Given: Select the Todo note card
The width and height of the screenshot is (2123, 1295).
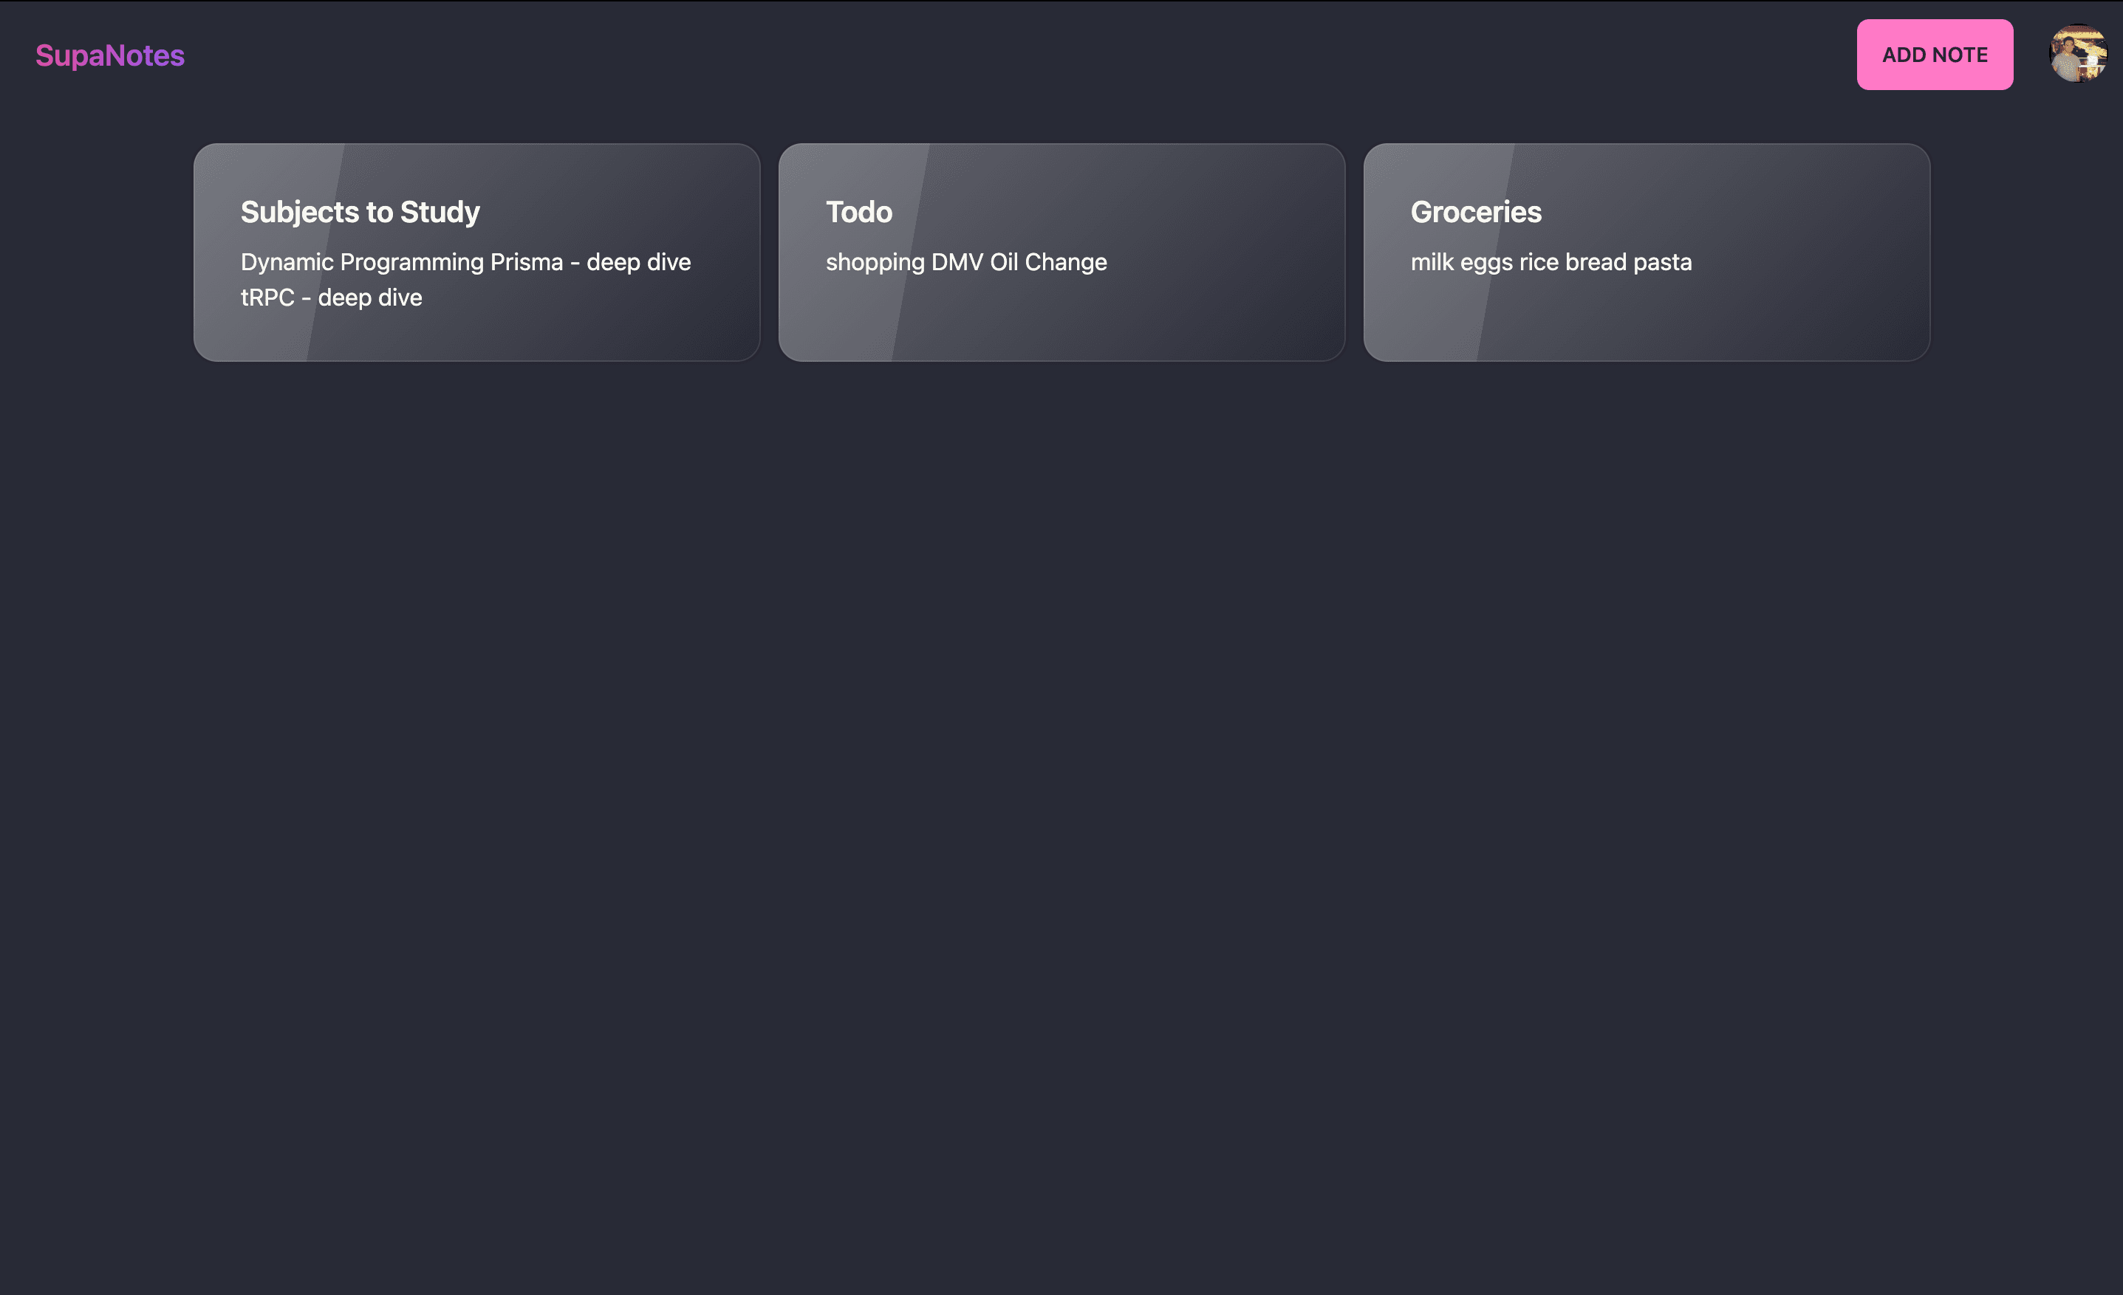Looking at the screenshot, I should tap(1061, 253).
